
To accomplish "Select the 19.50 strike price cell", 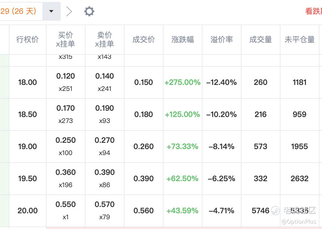I will tap(28, 179).
